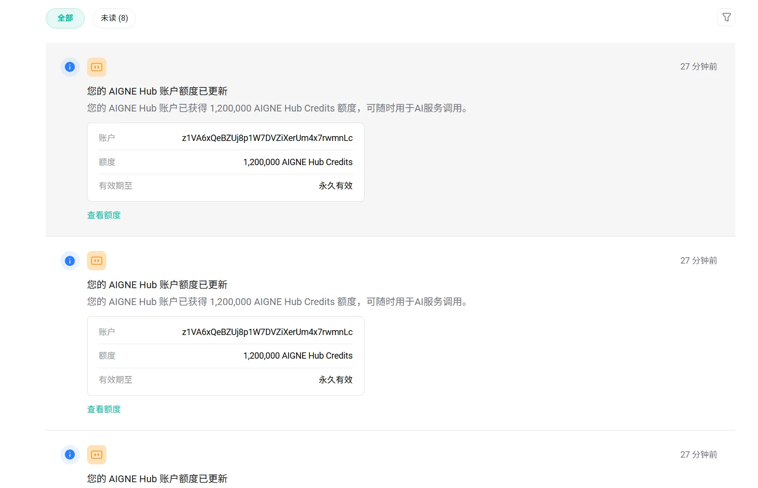Click the 账户 label in the first notification card
Viewport: 758px width, 488px height.
click(107, 138)
